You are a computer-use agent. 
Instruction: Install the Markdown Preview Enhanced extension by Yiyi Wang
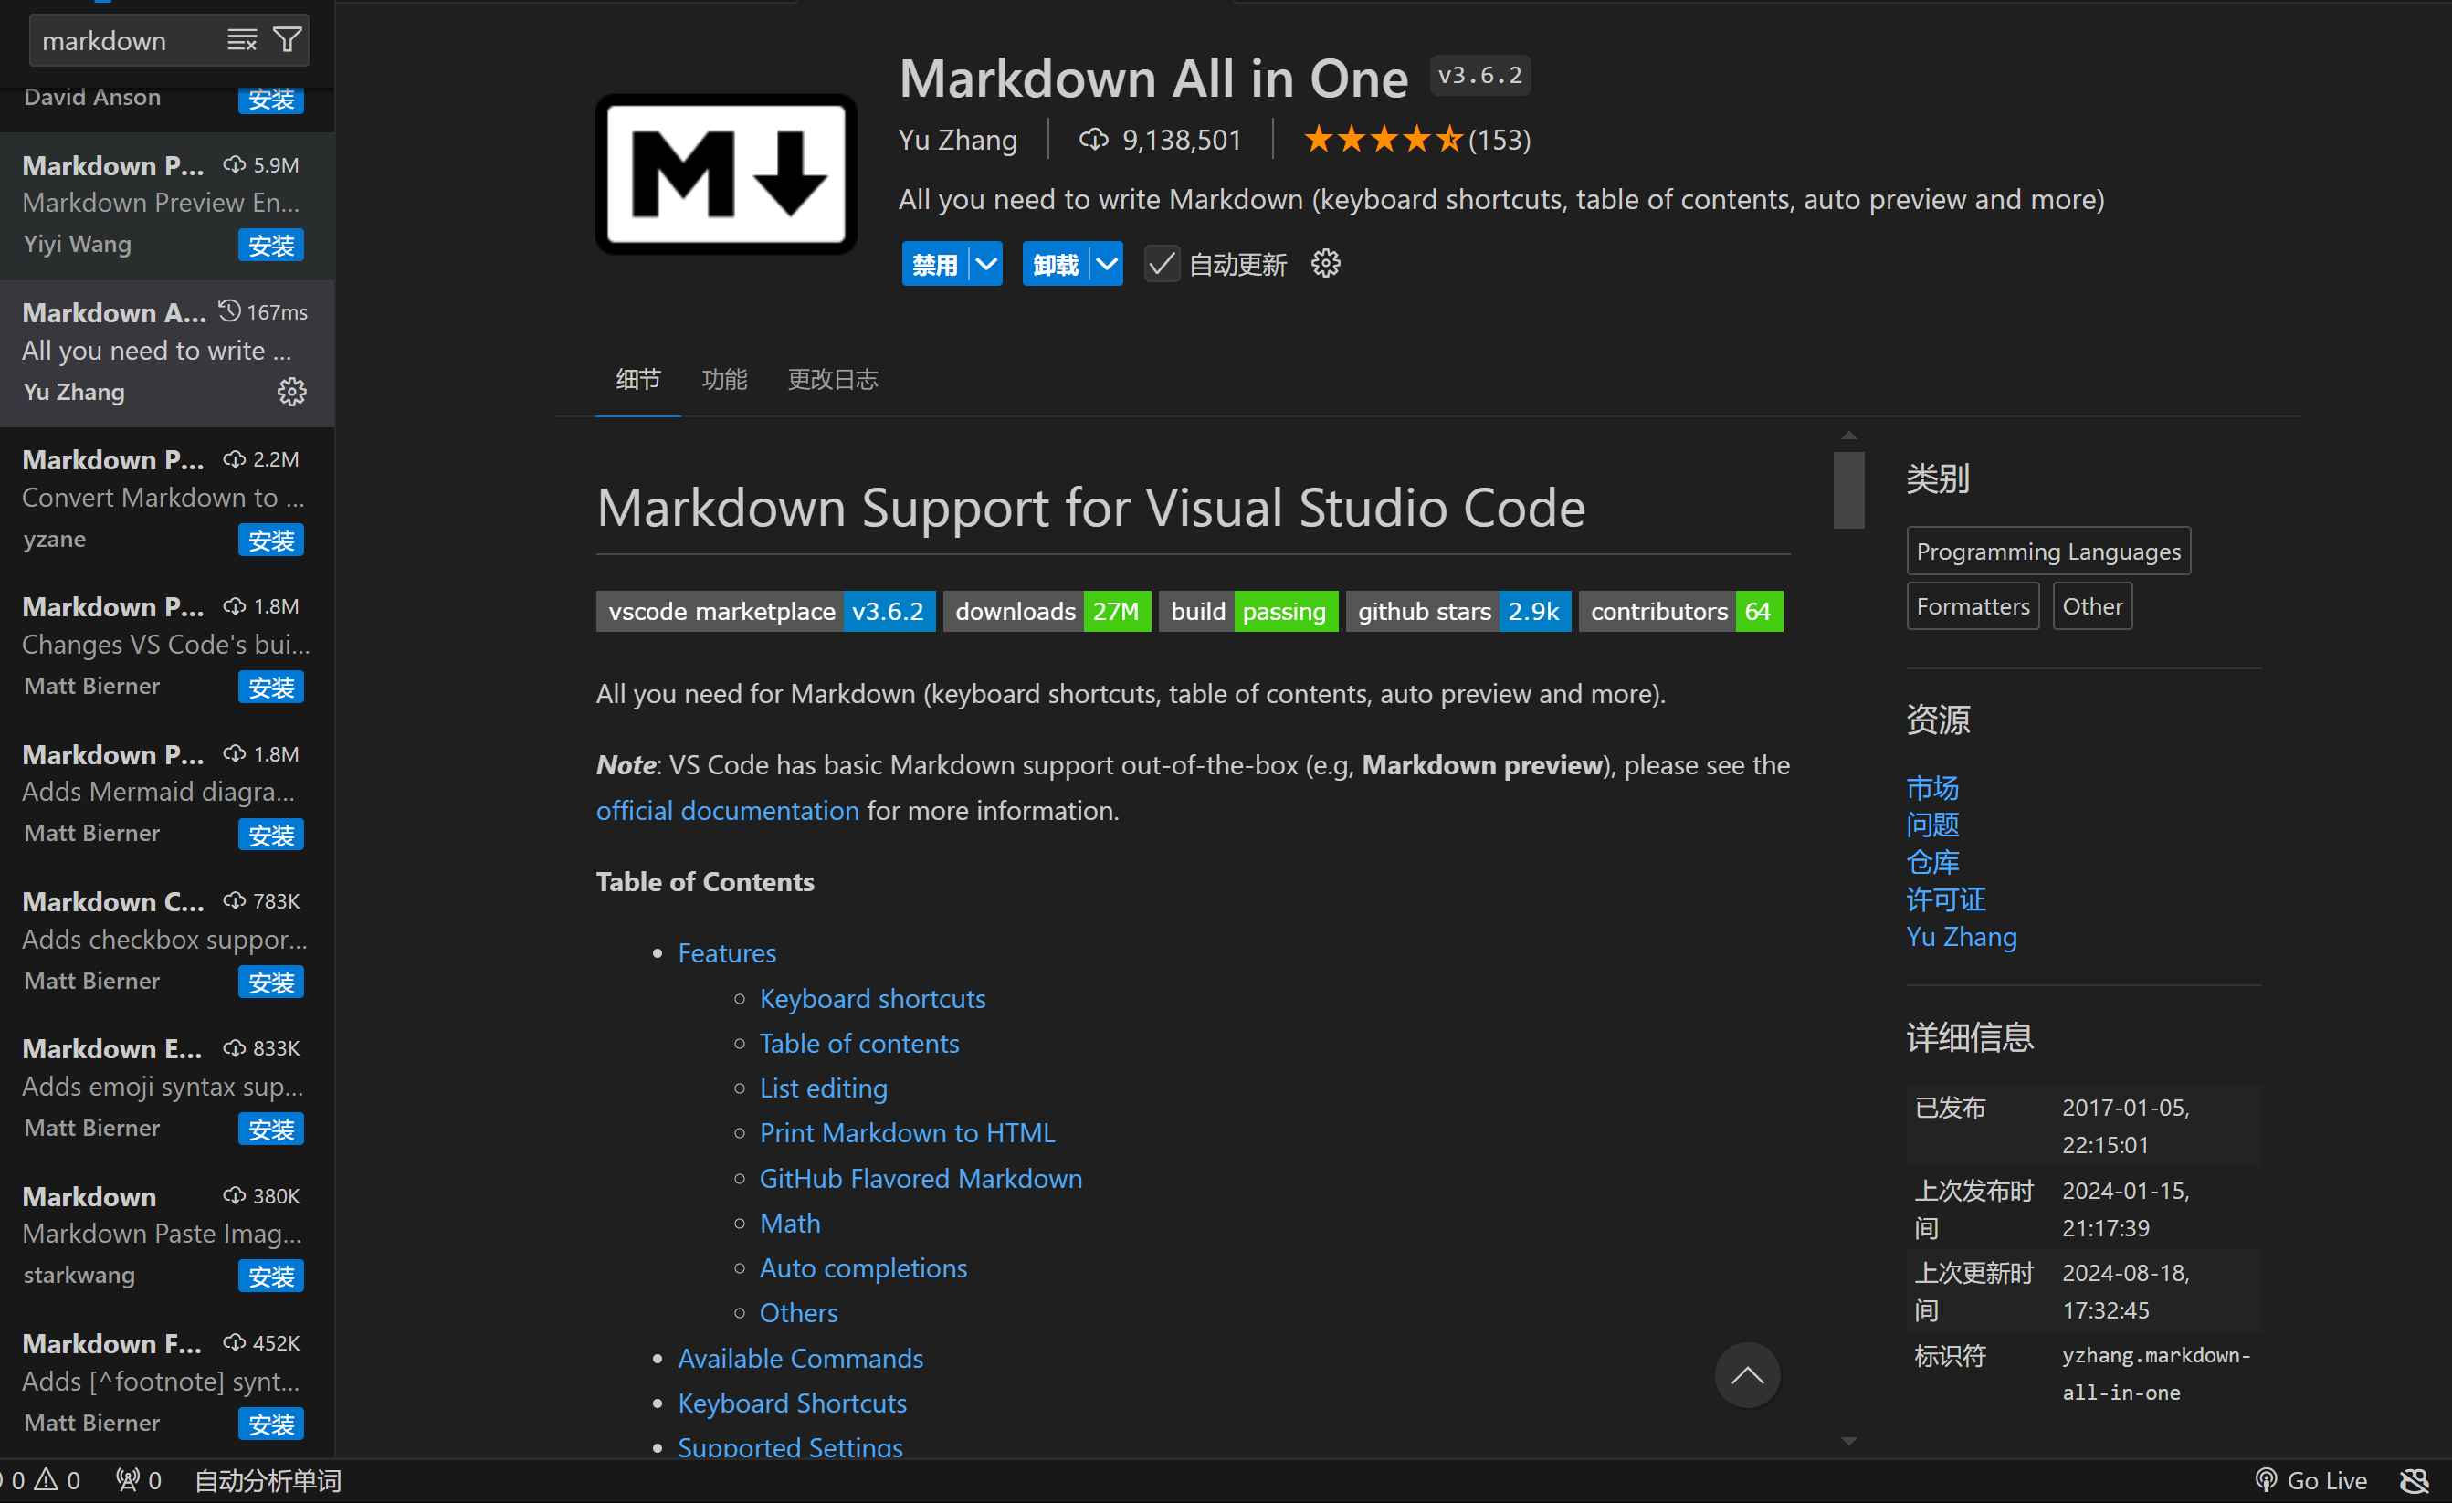pyautogui.click(x=270, y=245)
